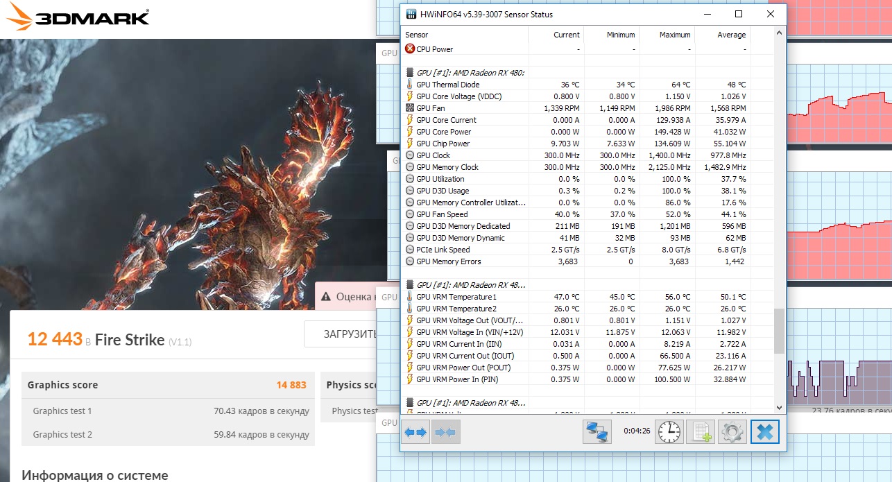Click the Graphics test 2 result row
This screenshot has height=482, width=892.
tap(169, 434)
